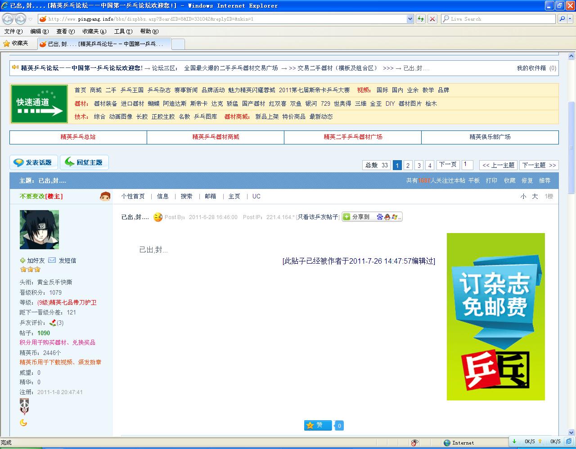This screenshot has height=449, width=576.
Task: Go to the next topic with 下一主题
Action: 539,165
